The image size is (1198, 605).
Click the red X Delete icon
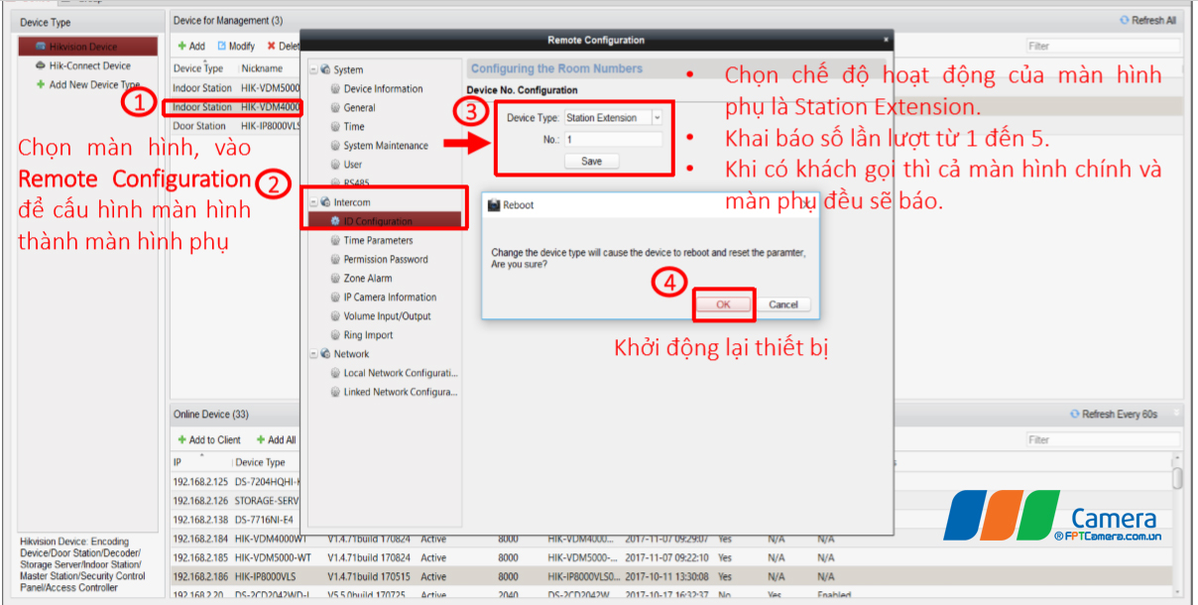click(271, 47)
